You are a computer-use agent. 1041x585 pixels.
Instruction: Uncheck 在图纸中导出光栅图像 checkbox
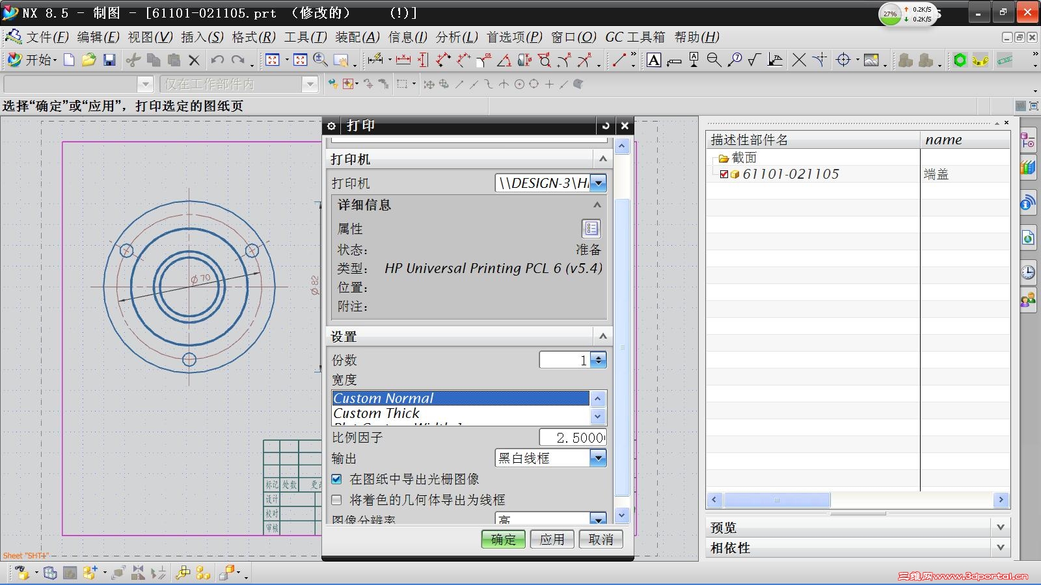[x=336, y=479]
